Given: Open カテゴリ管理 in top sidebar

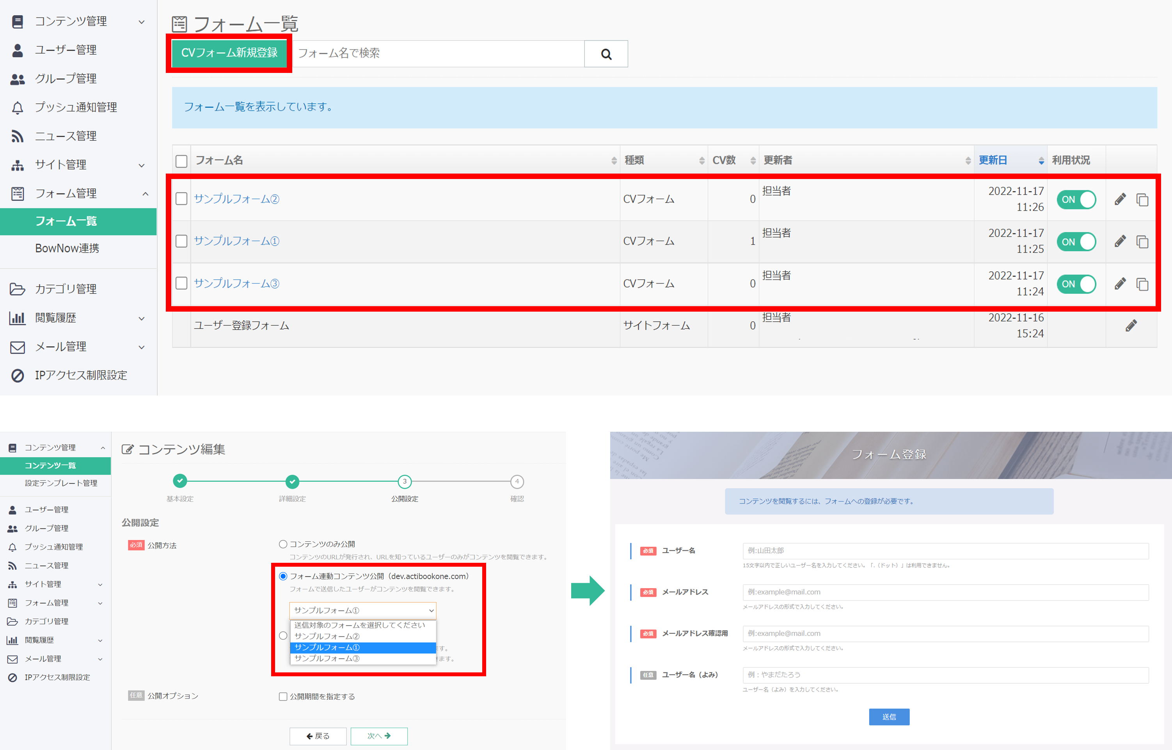Looking at the screenshot, I should (78, 289).
